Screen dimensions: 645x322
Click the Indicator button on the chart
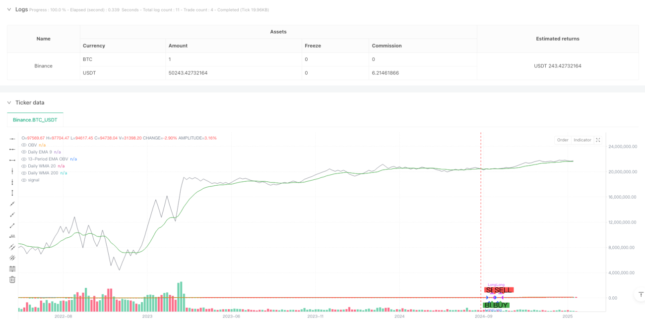tap(582, 140)
